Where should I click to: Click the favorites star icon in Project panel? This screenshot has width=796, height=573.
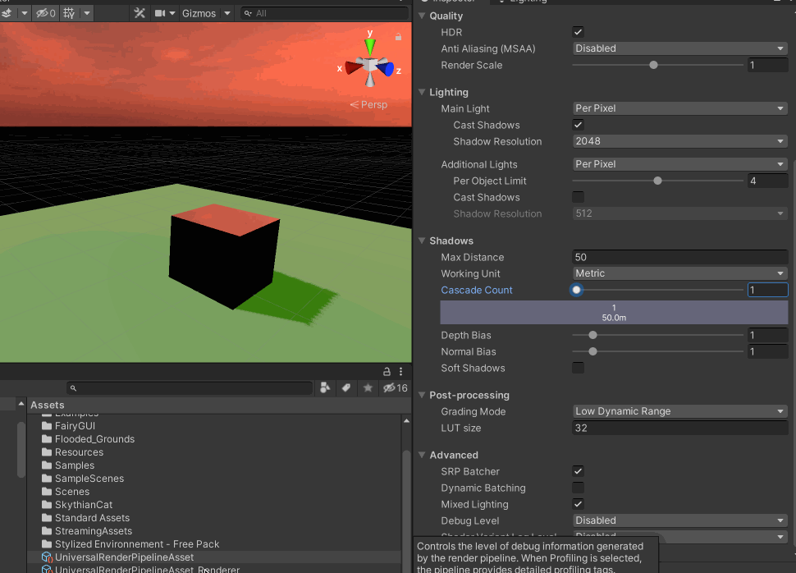tap(368, 387)
